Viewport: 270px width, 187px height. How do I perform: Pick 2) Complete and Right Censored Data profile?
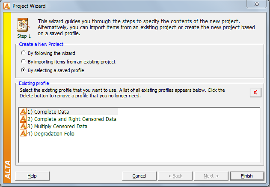(x=71, y=119)
